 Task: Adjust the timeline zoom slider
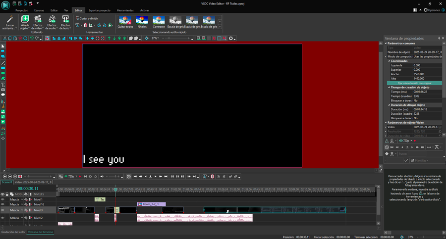pos(39,177)
